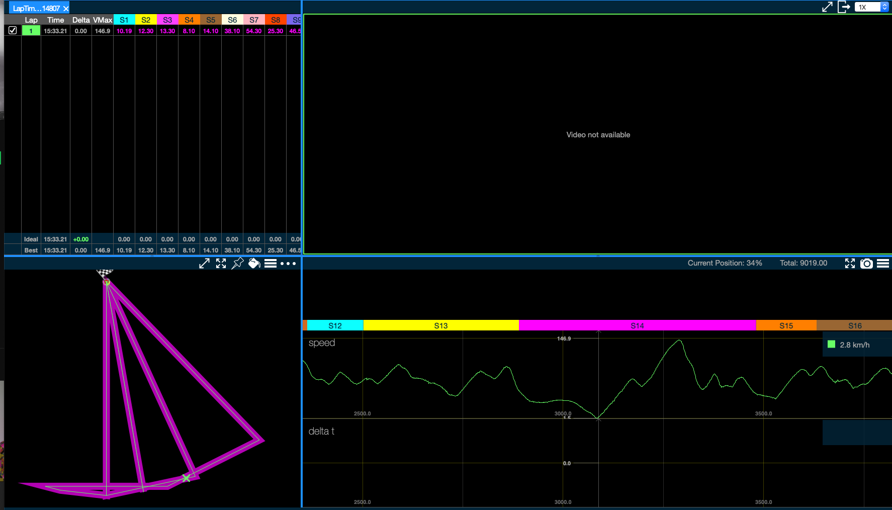
Task: Expand the video panel with diagonal arrow
Action: 827,7
